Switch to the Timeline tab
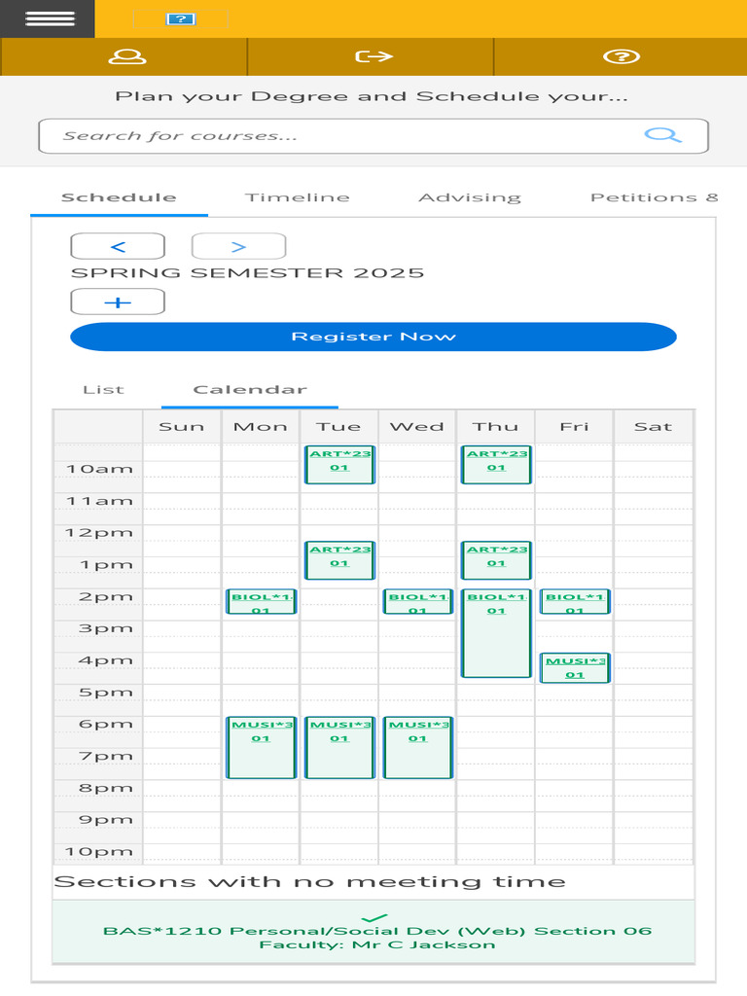This screenshot has width=747, height=996. pyautogui.click(x=298, y=197)
